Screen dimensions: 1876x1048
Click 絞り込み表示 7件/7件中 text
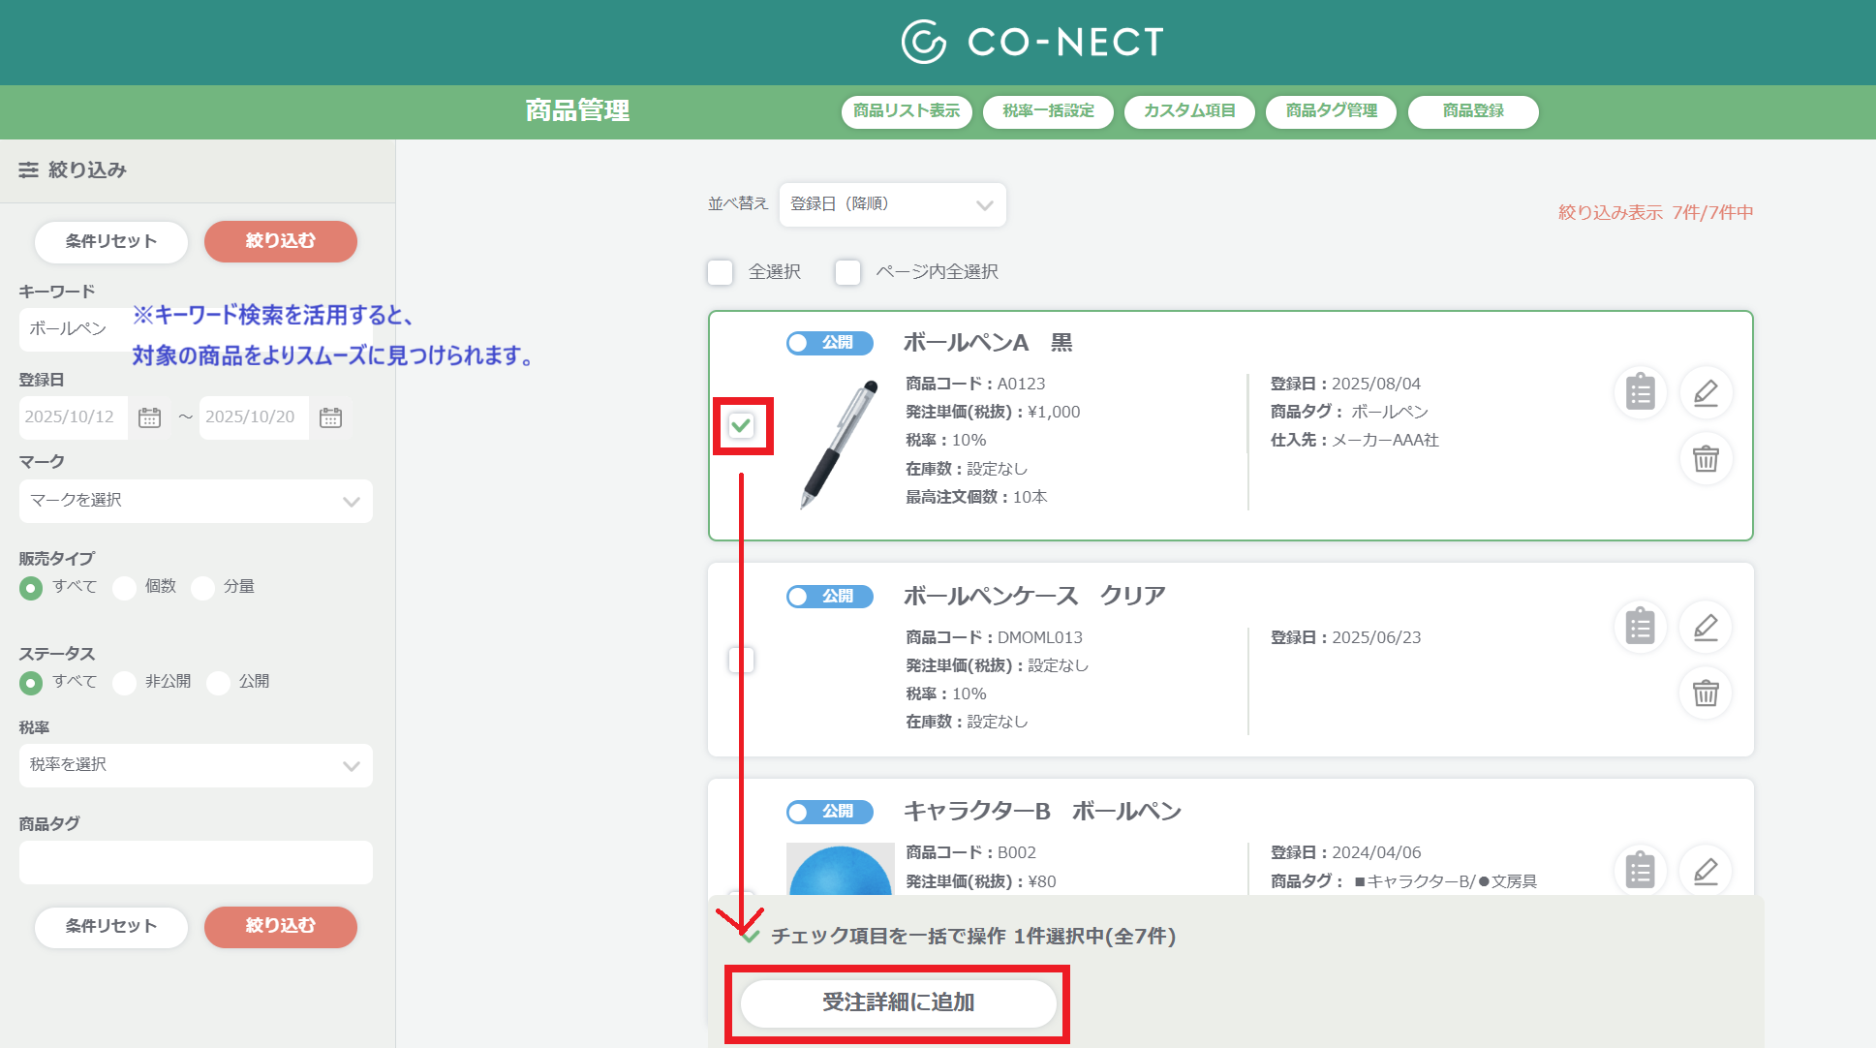[x=1655, y=212]
